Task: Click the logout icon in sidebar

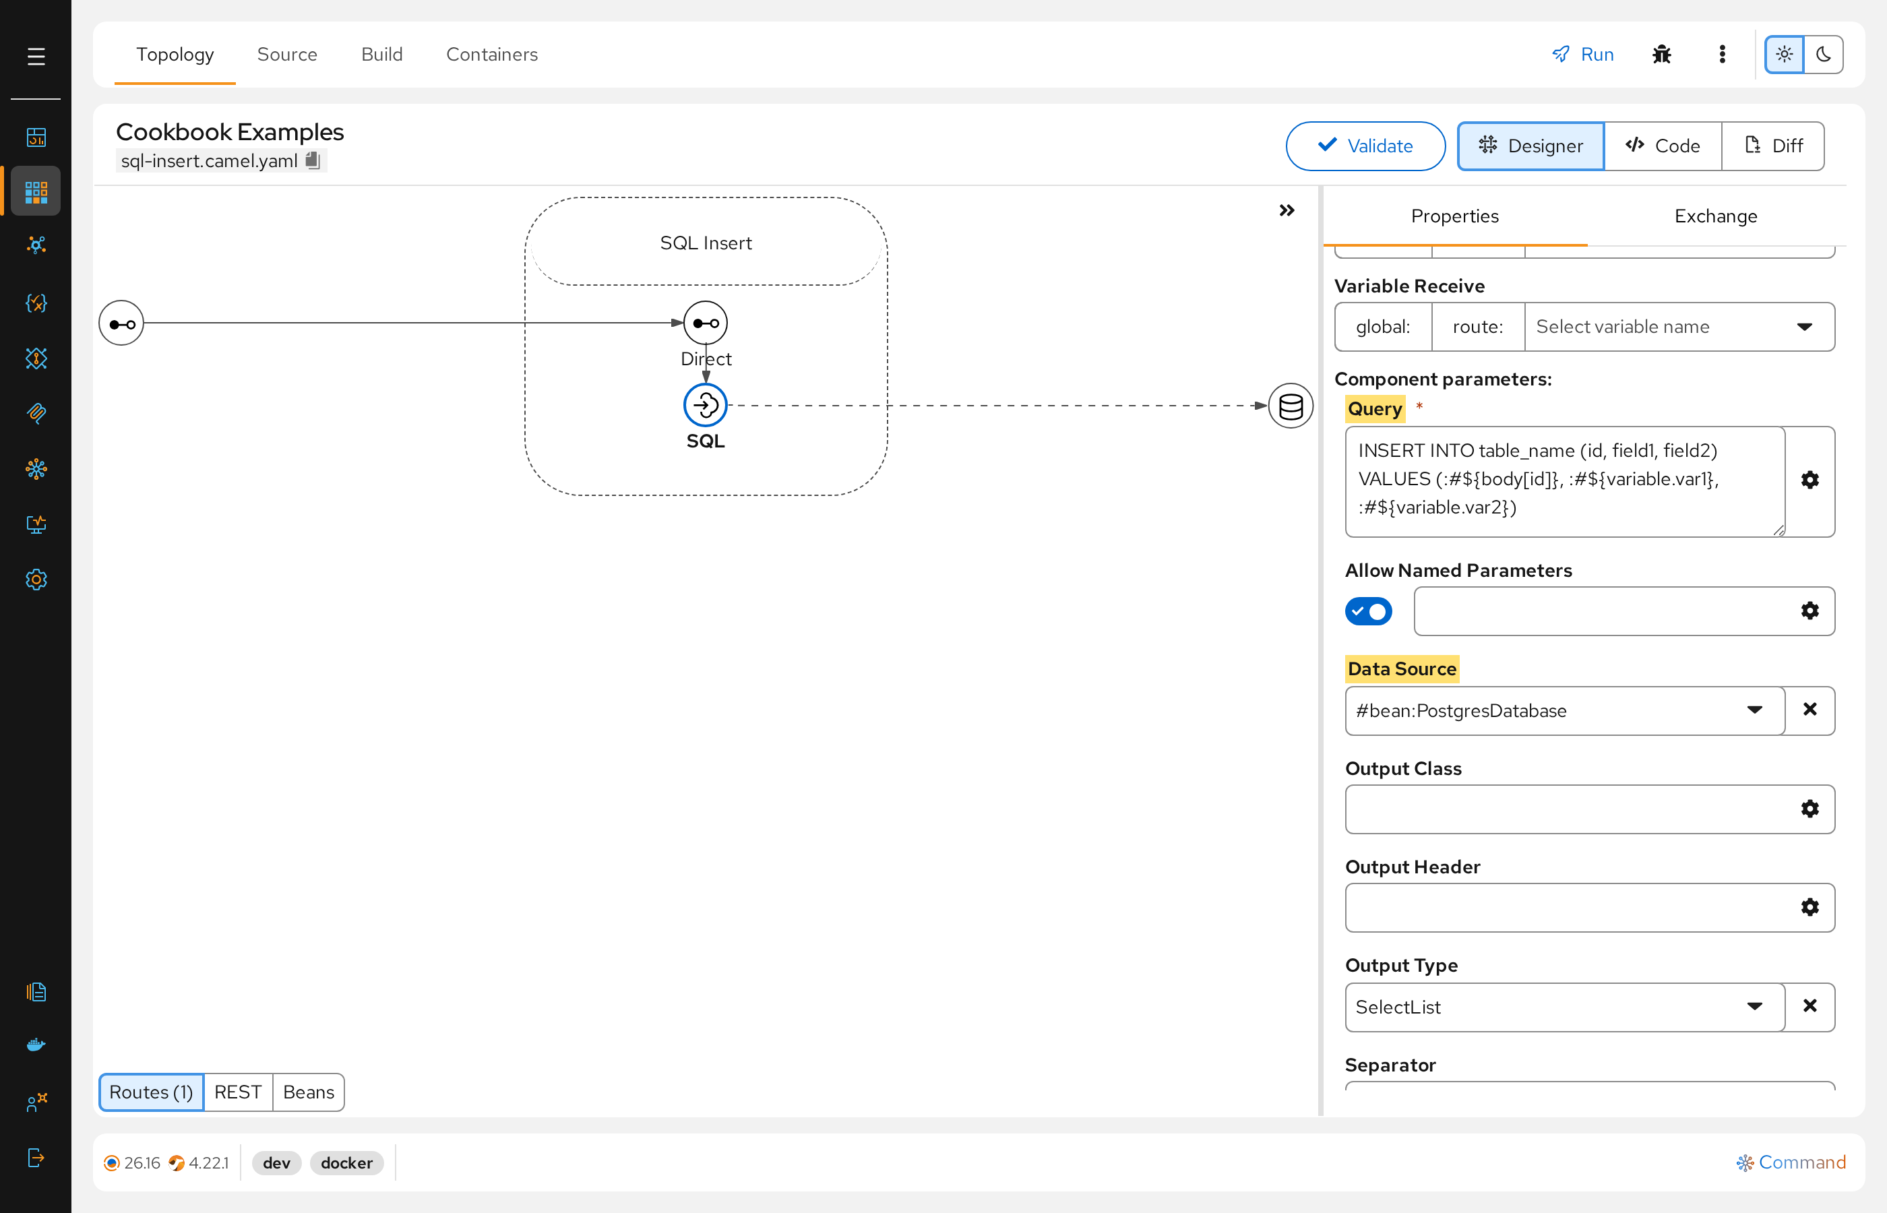Action: click(x=36, y=1157)
